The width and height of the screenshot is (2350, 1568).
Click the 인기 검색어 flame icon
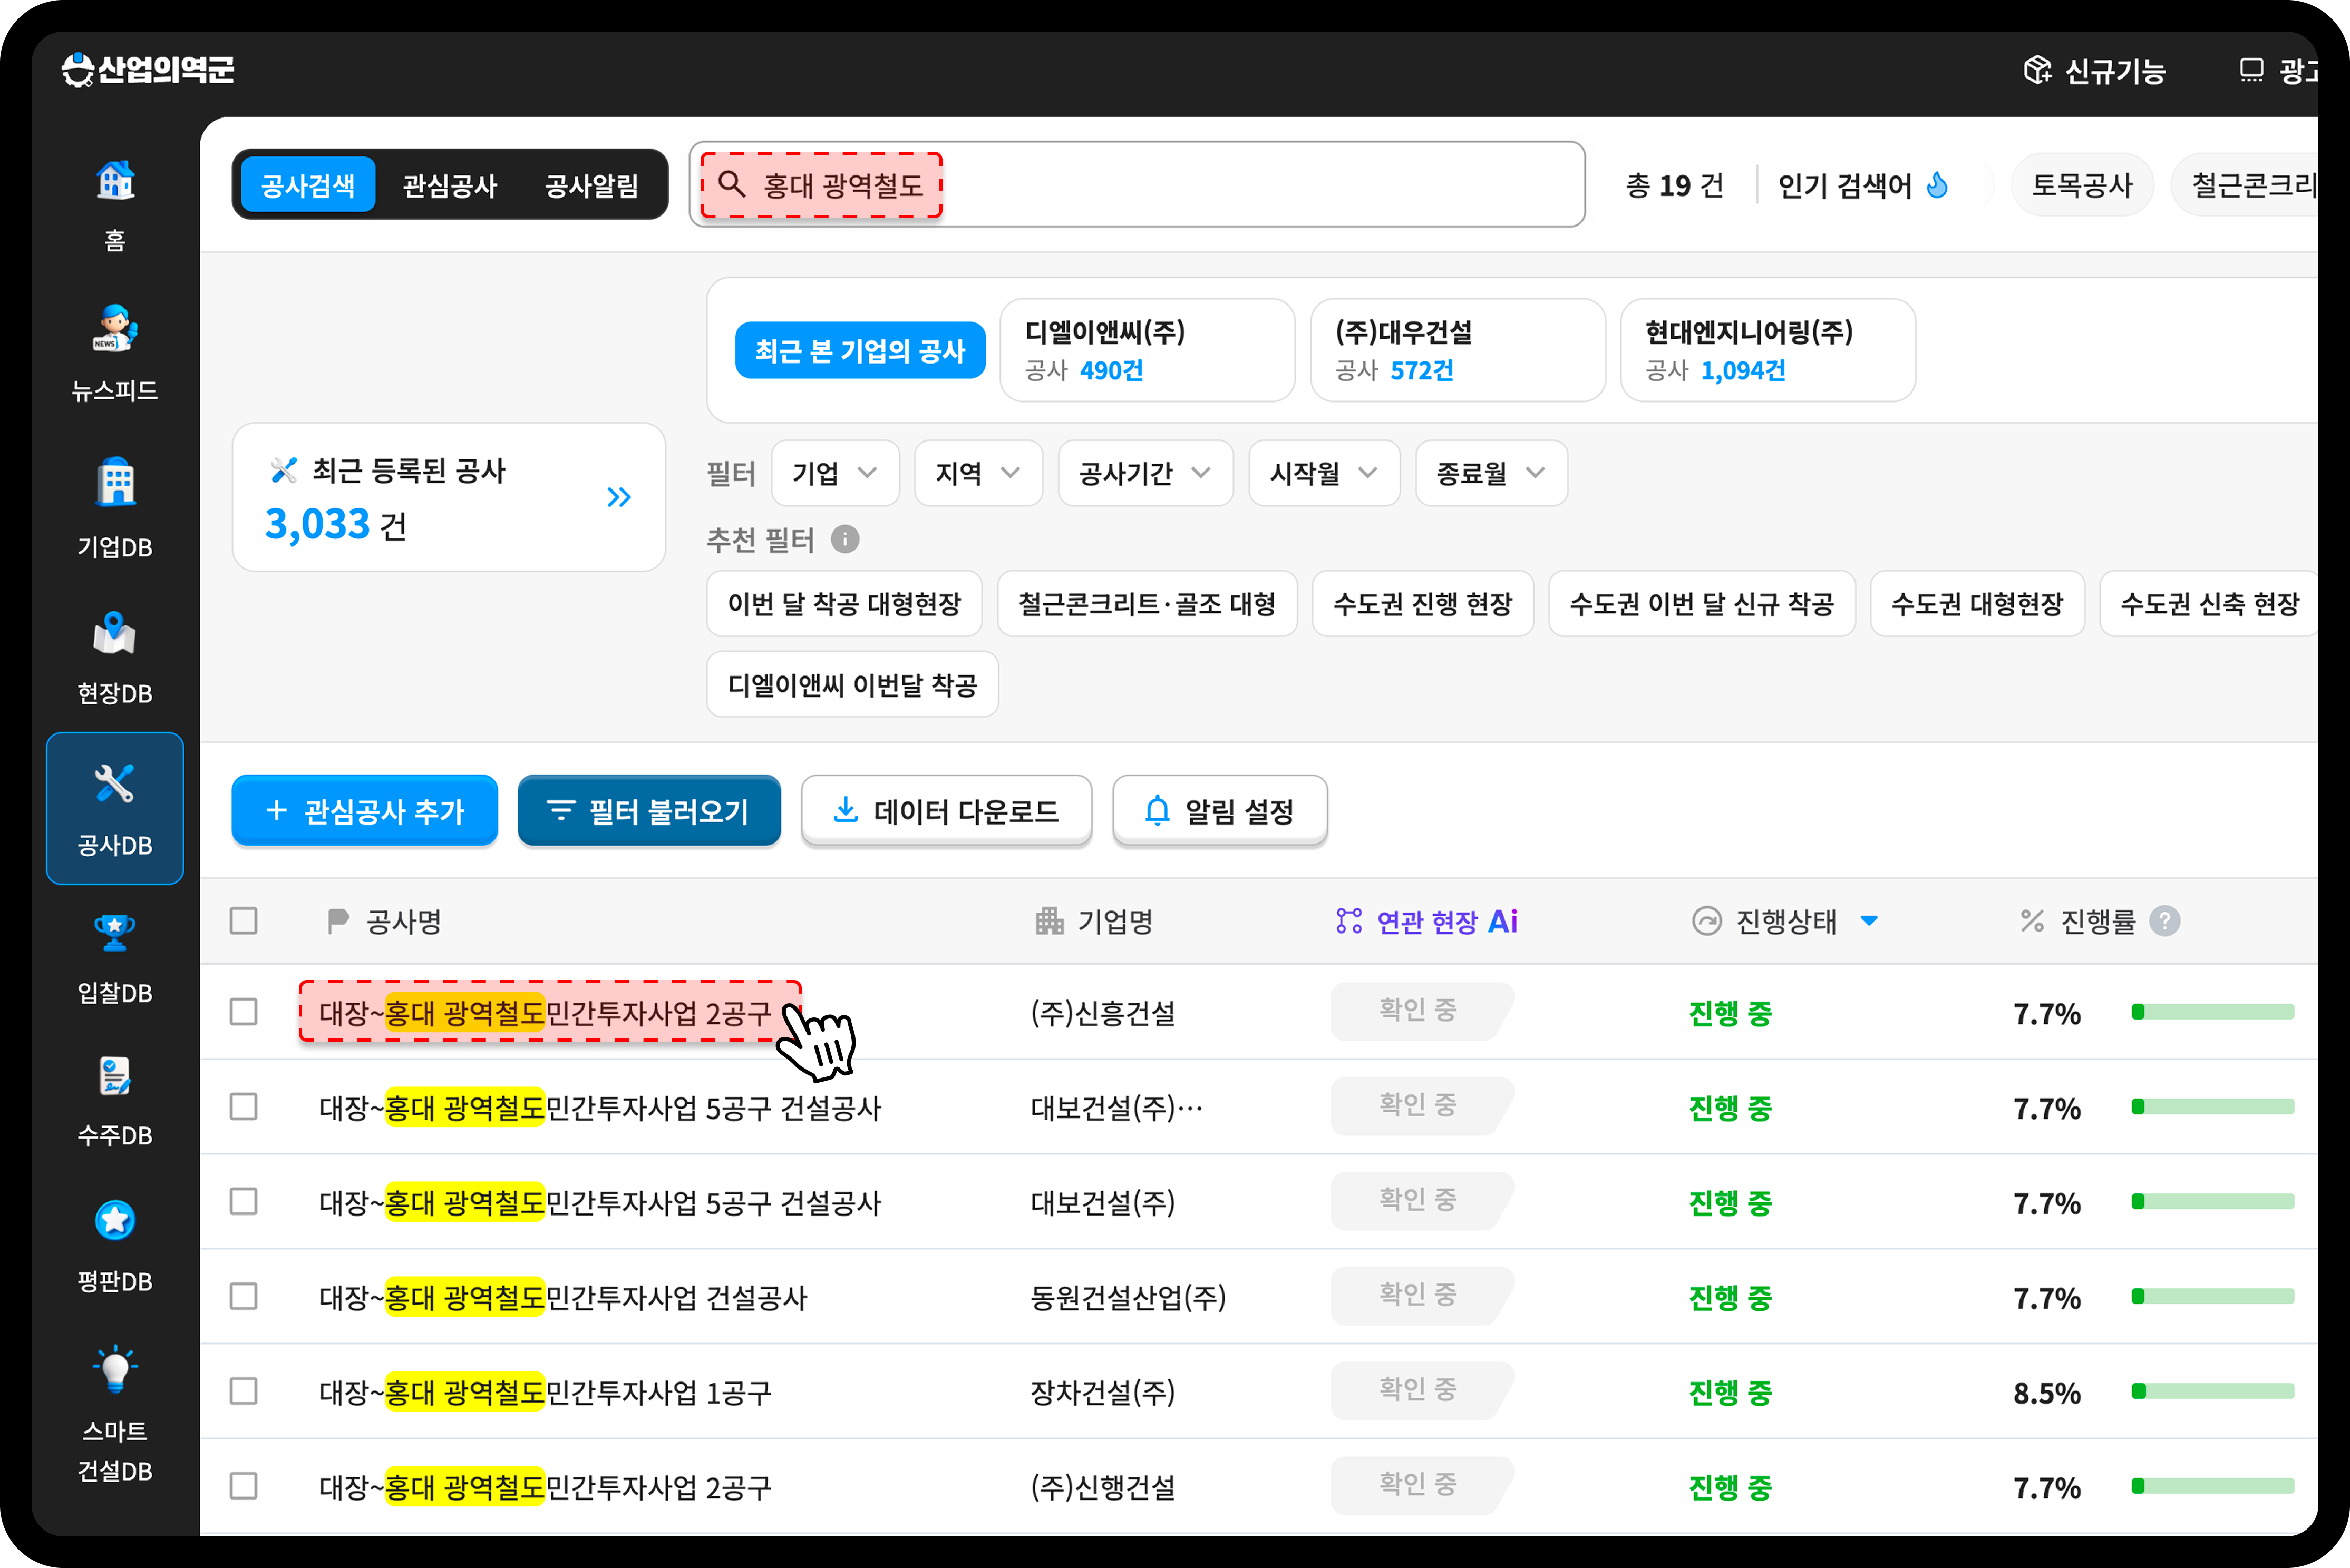[1938, 185]
